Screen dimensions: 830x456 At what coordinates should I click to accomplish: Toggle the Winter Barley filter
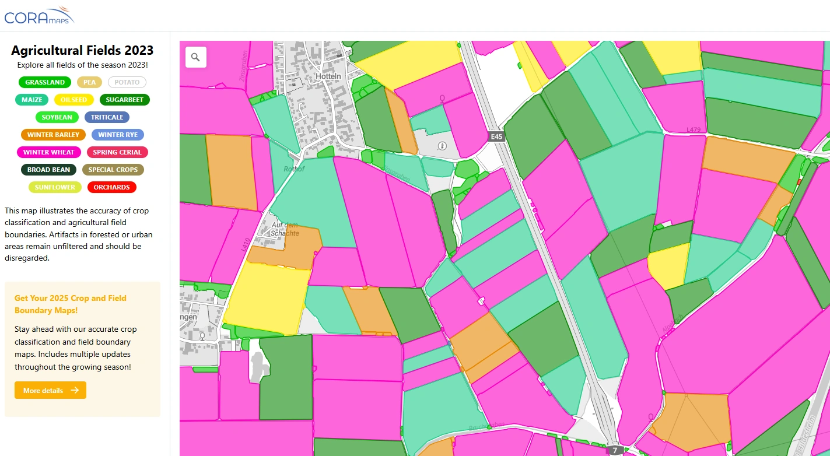(53, 135)
